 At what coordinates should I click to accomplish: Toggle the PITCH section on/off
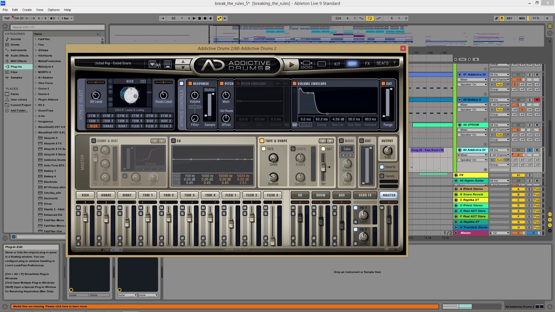coord(221,84)
